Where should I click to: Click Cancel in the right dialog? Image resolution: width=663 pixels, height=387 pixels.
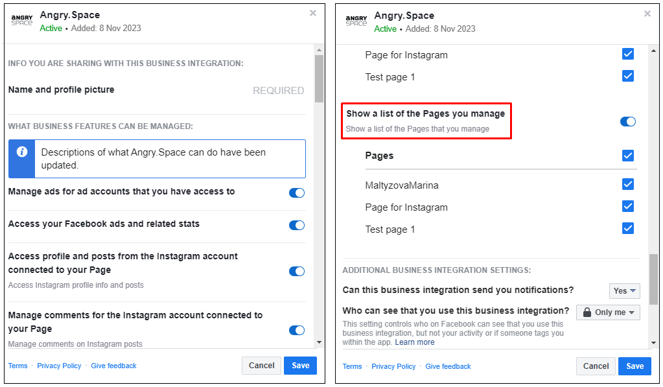pyautogui.click(x=596, y=366)
